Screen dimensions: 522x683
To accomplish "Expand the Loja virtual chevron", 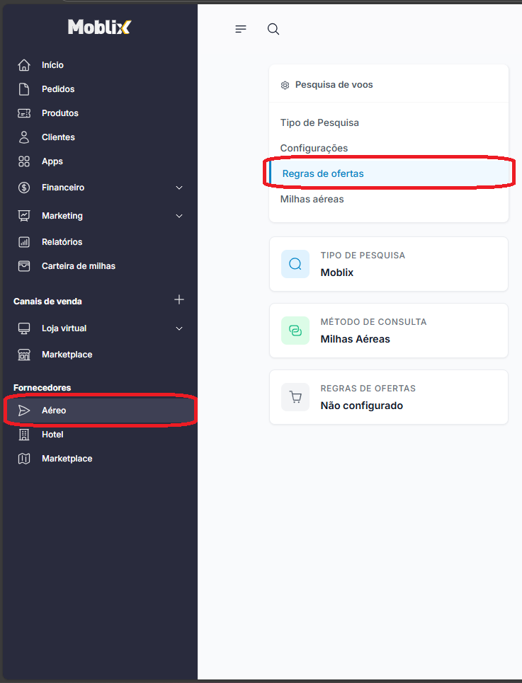I will (179, 328).
